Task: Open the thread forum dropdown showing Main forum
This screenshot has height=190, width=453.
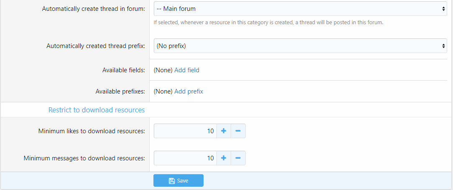Action: 300,9
